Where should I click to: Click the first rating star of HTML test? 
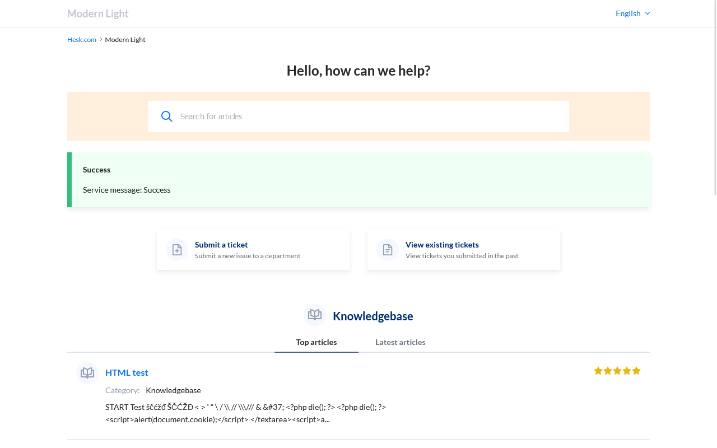598,371
